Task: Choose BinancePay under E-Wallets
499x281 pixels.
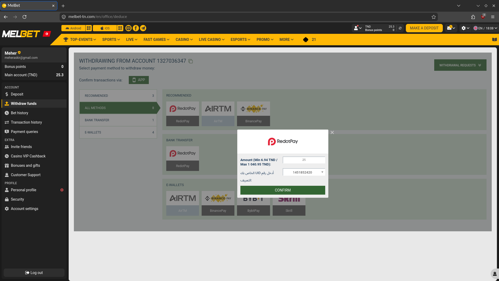Action: pyautogui.click(x=218, y=203)
